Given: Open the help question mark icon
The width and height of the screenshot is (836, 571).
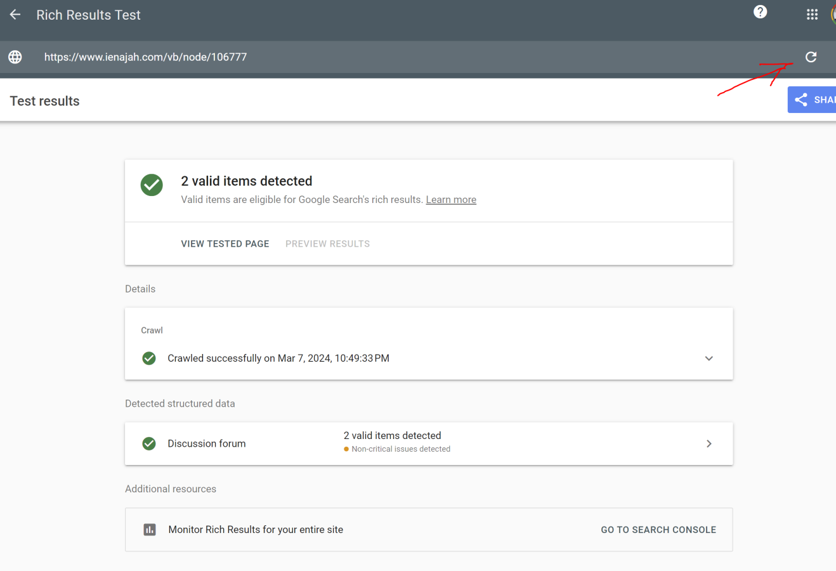Looking at the screenshot, I should click(760, 12).
